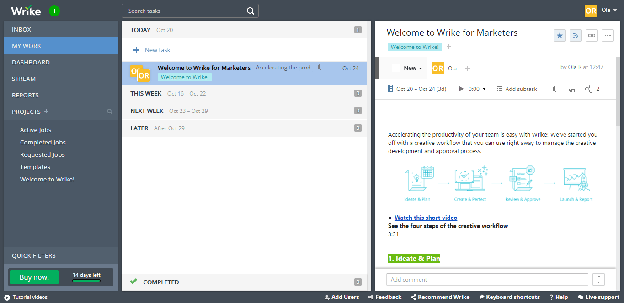Open Watch this short video link

pyautogui.click(x=426, y=218)
